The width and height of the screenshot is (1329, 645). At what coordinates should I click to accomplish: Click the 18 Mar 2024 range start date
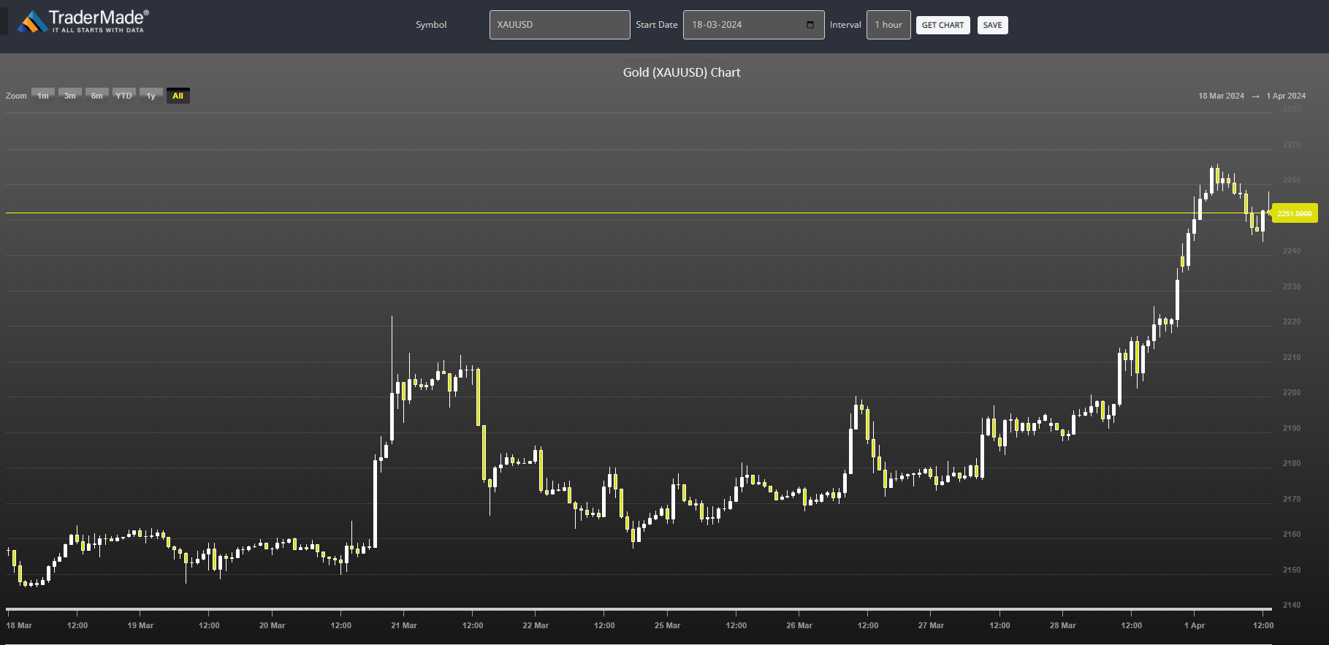(1221, 96)
